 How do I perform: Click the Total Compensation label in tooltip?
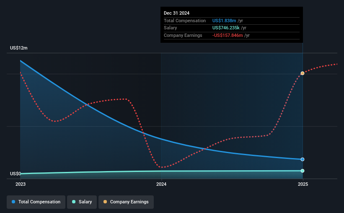point(185,21)
